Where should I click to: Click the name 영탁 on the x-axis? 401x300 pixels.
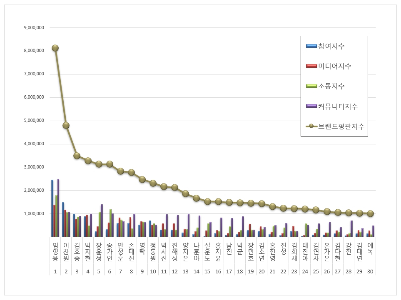click(x=142, y=249)
